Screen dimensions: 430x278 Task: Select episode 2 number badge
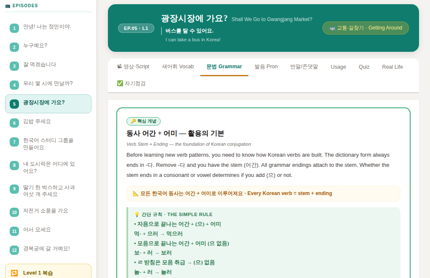click(x=14, y=47)
